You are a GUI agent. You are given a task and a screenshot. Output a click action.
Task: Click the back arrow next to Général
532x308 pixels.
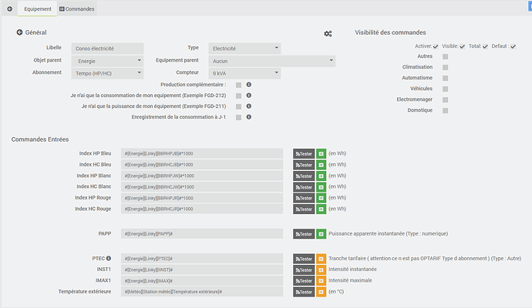[x=19, y=32]
